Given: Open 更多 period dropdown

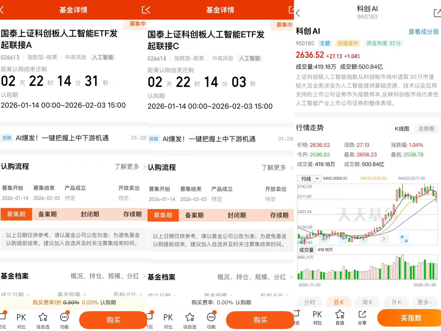Looking at the screenshot, I should coord(425,302).
